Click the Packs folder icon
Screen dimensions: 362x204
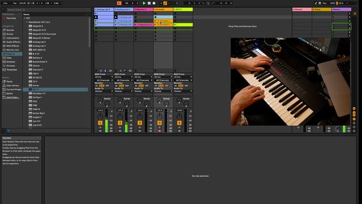(x=4, y=82)
